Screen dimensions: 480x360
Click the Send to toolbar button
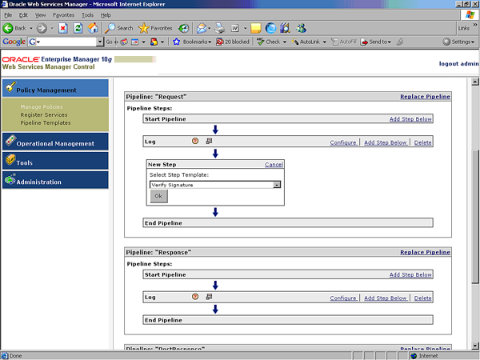(376, 42)
